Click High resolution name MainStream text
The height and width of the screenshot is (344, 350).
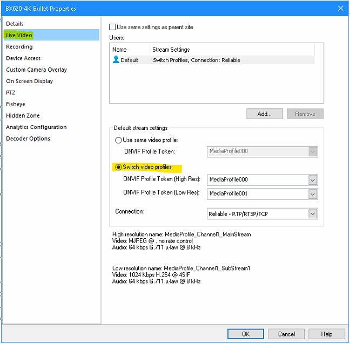tap(181, 235)
